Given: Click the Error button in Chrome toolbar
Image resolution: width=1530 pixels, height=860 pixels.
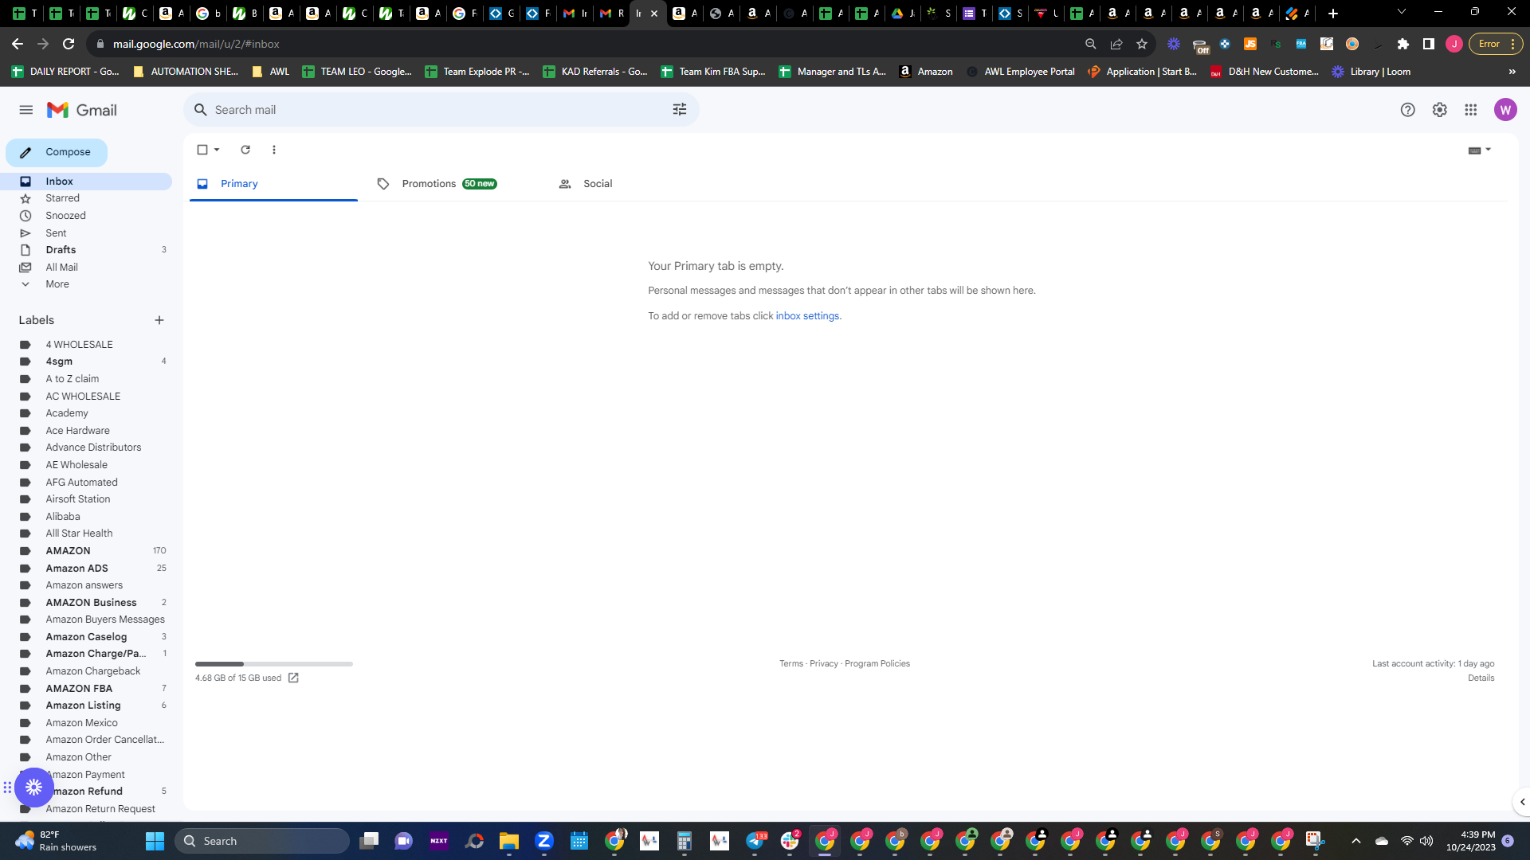Looking at the screenshot, I should tap(1496, 44).
